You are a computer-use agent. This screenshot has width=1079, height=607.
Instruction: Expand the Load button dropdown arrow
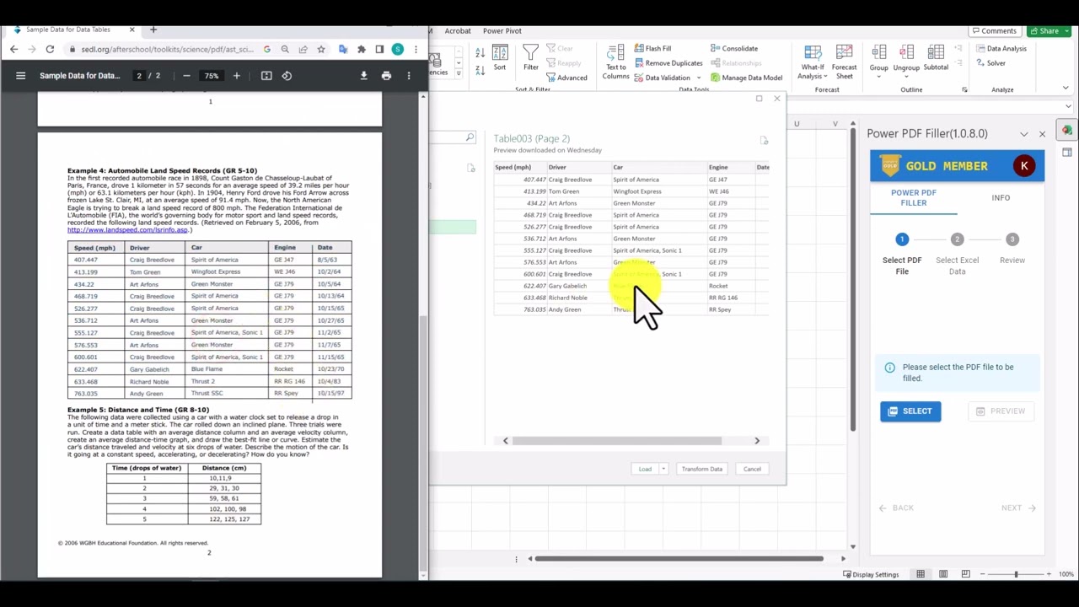coord(663,469)
